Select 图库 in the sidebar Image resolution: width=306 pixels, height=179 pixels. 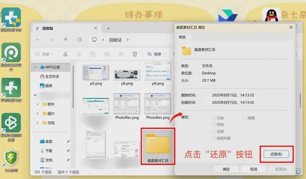click(x=46, y=86)
